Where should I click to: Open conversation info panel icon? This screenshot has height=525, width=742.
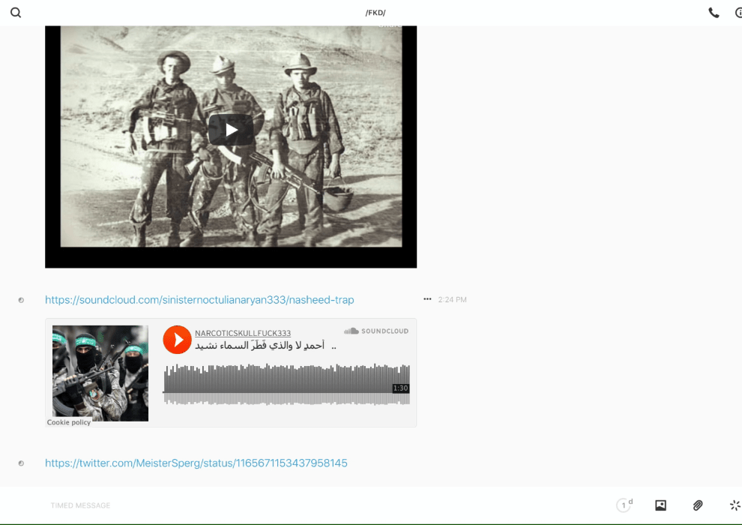click(738, 13)
